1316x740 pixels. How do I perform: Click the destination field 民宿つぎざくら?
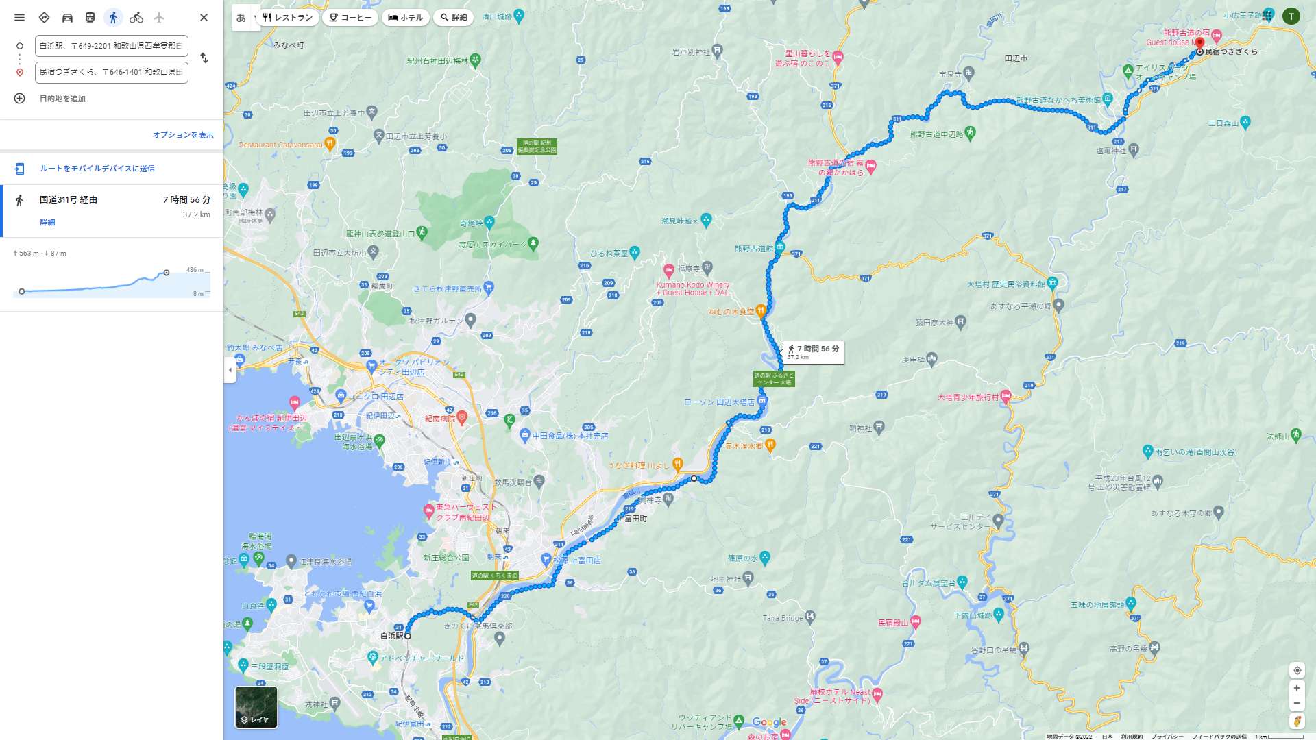(112, 72)
